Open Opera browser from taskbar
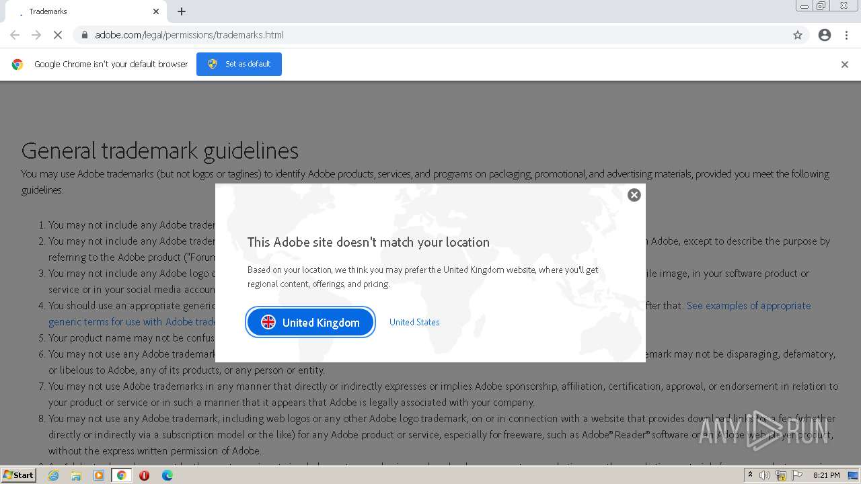Screen dimensions: 861x484 point(144,475)
